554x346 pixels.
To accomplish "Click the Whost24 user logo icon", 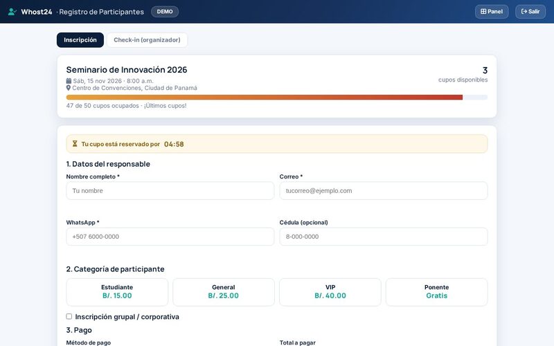I will (x=12, y=12).
